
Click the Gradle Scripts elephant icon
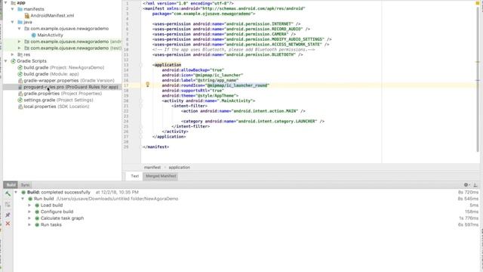14,61
